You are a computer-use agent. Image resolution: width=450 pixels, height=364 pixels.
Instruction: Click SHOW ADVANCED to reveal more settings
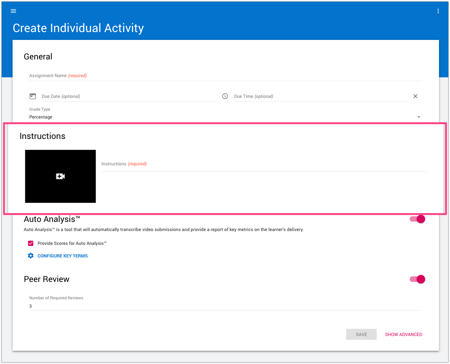[x=403, y=334]
